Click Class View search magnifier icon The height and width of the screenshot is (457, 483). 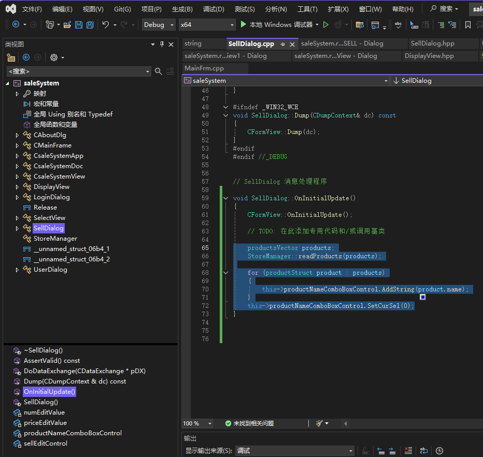(x=159, y=71)
